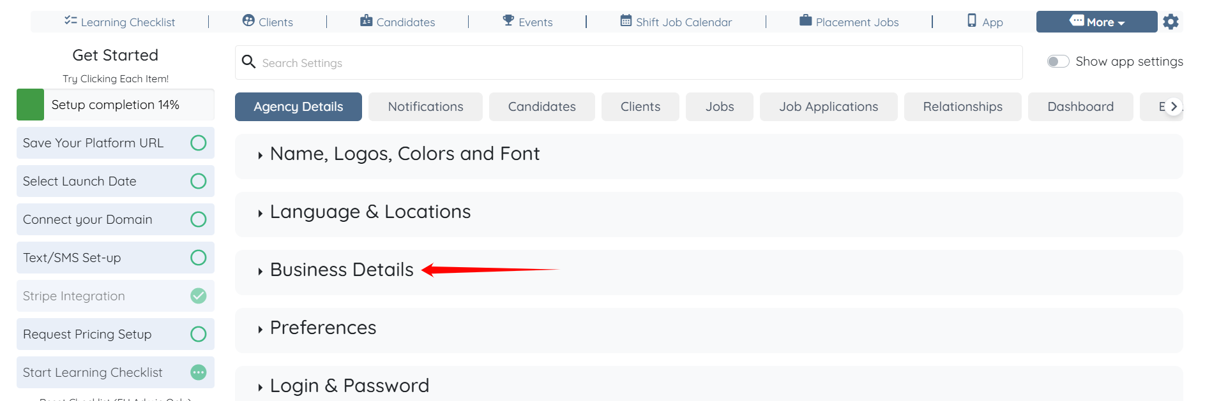Viewport: 1212px width, 401px height.
Task: Open the Request Pricing Setup item
Action: pos(87,334)
